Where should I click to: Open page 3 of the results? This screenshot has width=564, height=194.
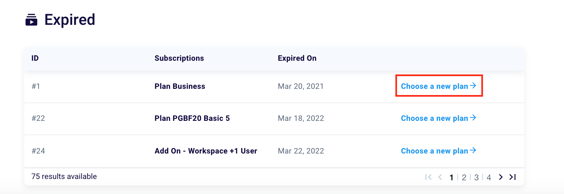tap(476, 177)
